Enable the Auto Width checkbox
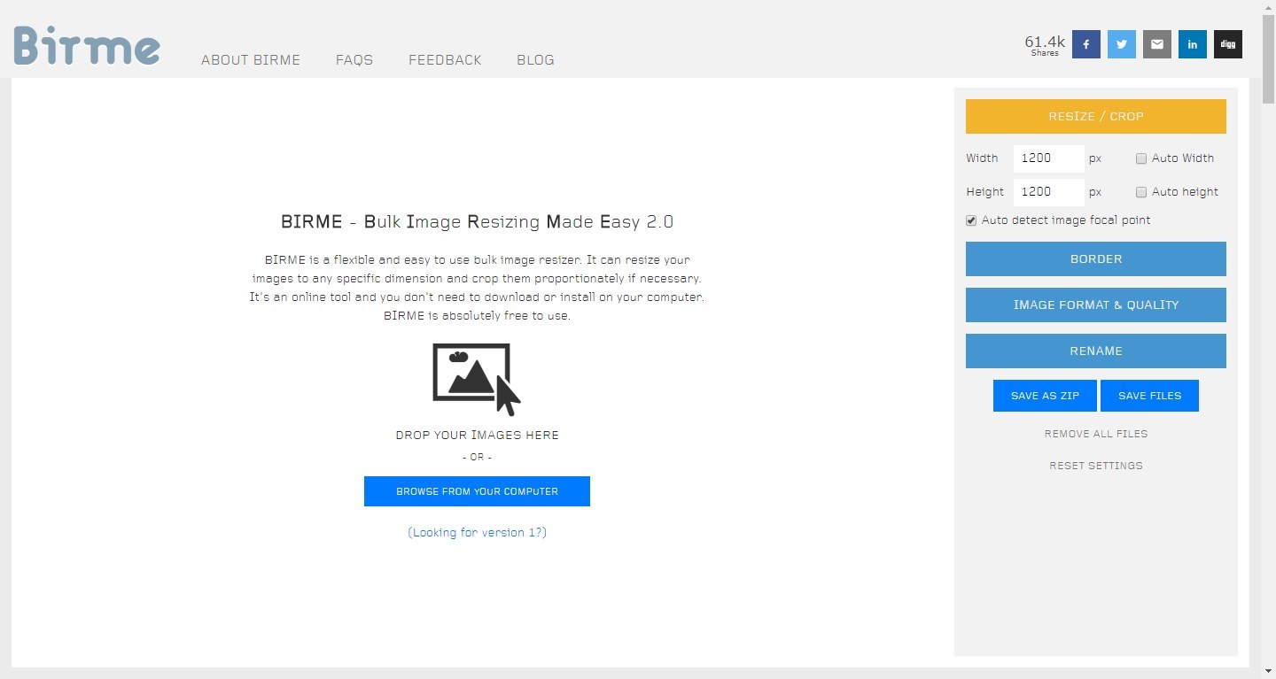Image resolution: width=1276 pixels, height=679 pixels. [x=1141, y=158]
